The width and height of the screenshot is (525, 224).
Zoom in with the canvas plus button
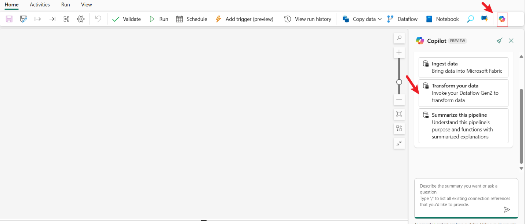pyautogui.click(x=399, y=52)
